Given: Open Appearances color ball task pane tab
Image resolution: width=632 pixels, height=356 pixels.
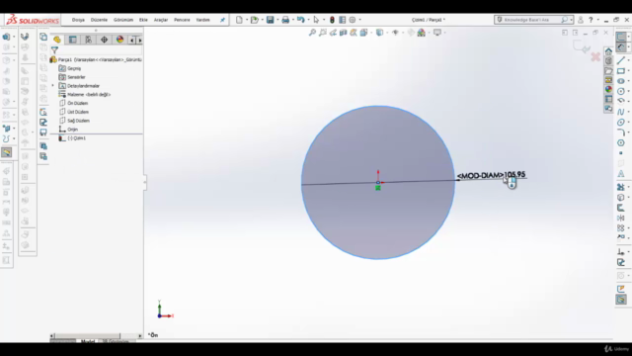Looking at the screenshot, I should coord(608,90).
